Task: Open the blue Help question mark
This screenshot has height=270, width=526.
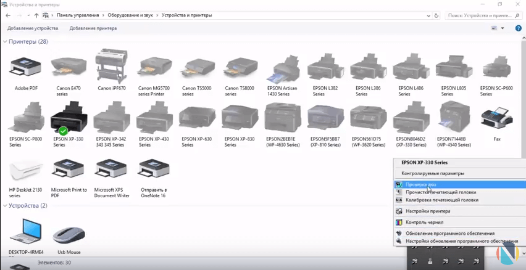Action: click(519, 28)
